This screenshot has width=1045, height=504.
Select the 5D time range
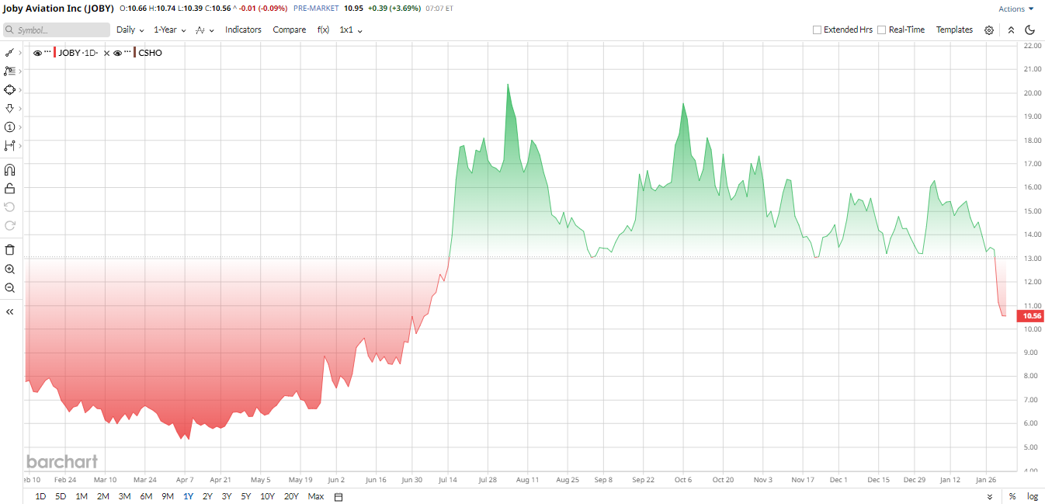[61, 496]
